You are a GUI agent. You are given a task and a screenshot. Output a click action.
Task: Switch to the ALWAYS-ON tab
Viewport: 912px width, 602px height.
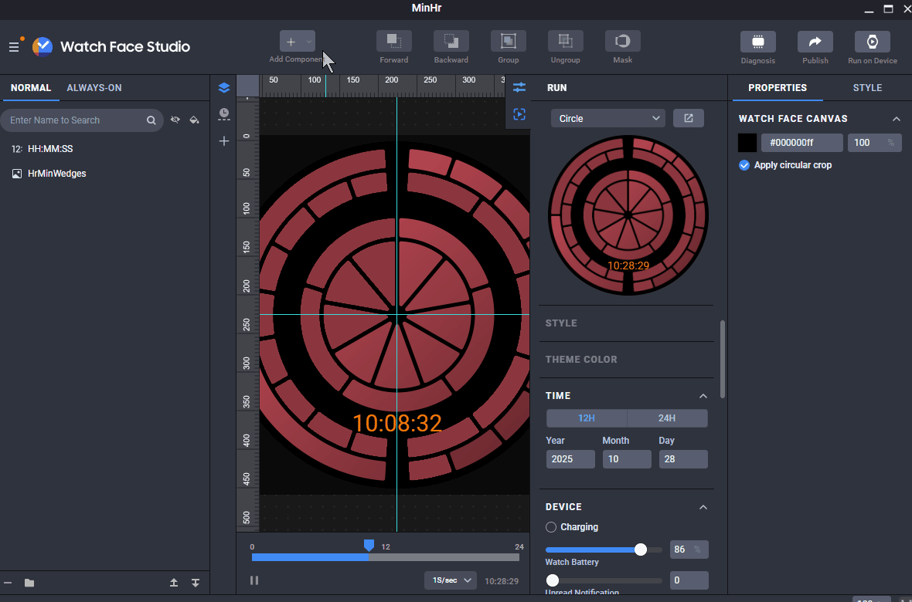tap(94, 88)
